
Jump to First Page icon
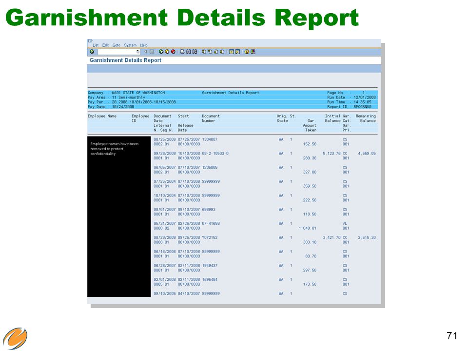[204, 52]
